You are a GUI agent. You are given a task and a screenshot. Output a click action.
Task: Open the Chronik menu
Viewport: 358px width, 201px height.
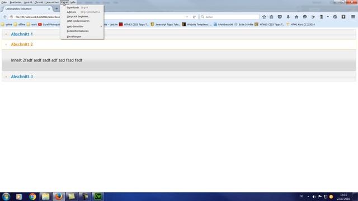coord(39,2)
